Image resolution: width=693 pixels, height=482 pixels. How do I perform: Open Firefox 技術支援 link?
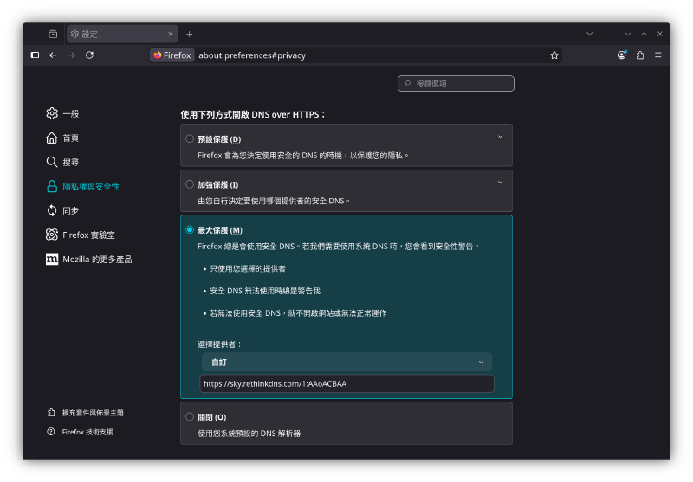click(x=87, y=432)
